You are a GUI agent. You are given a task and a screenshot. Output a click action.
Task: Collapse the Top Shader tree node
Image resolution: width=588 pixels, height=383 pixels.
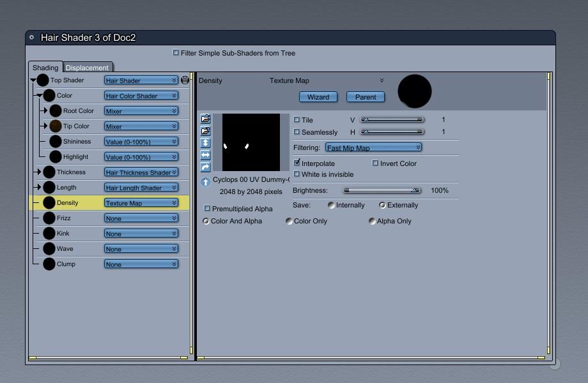(x=33, y=80)
